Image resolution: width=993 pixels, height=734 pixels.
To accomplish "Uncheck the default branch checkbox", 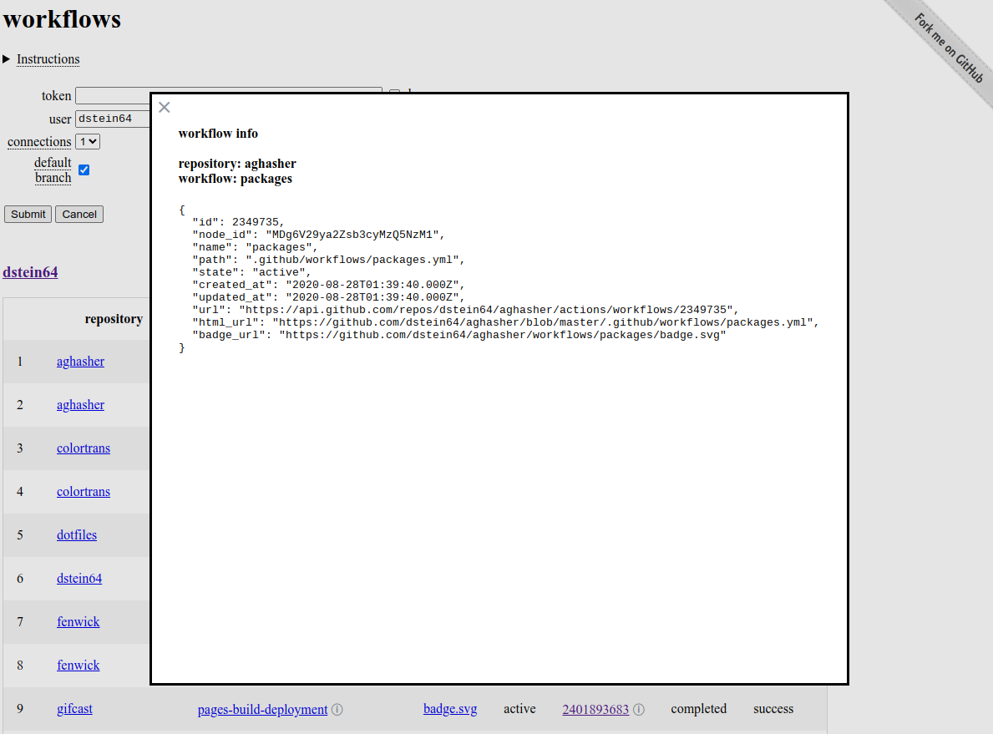I will coord(84,170).
